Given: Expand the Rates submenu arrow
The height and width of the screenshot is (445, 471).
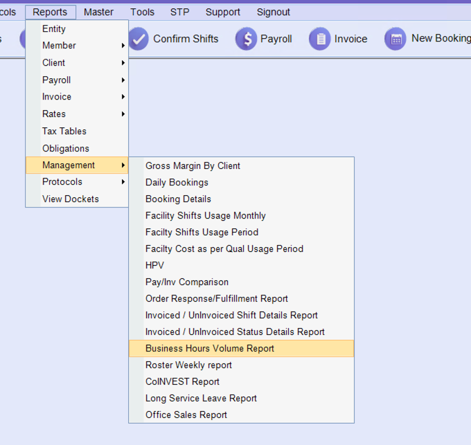Looking at the screenshot, I should point(123,114).
